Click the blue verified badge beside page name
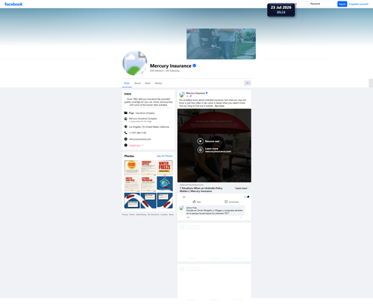This screenshot has width=373, height=306. (195, 66)
